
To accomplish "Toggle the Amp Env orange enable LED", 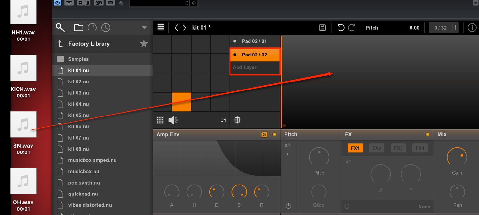I will coord(274,135).
